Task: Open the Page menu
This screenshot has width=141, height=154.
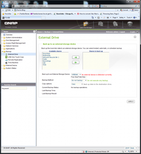Action: (x=115, y=17)
